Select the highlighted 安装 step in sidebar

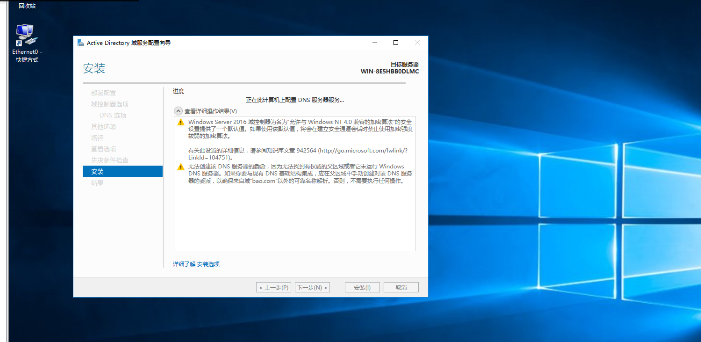[x=122, y=171]
